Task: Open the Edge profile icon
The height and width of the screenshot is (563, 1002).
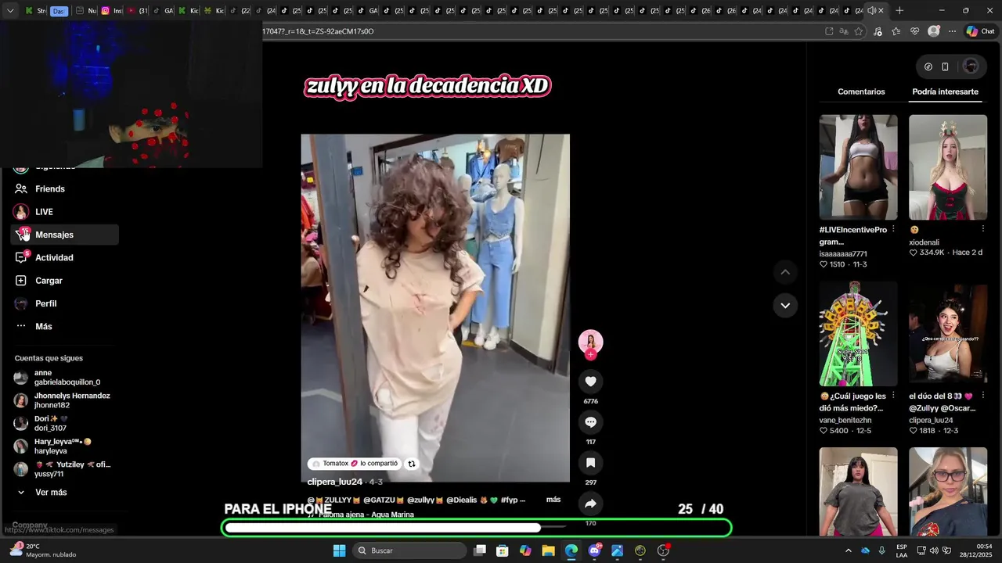Action: coord(934,31)
